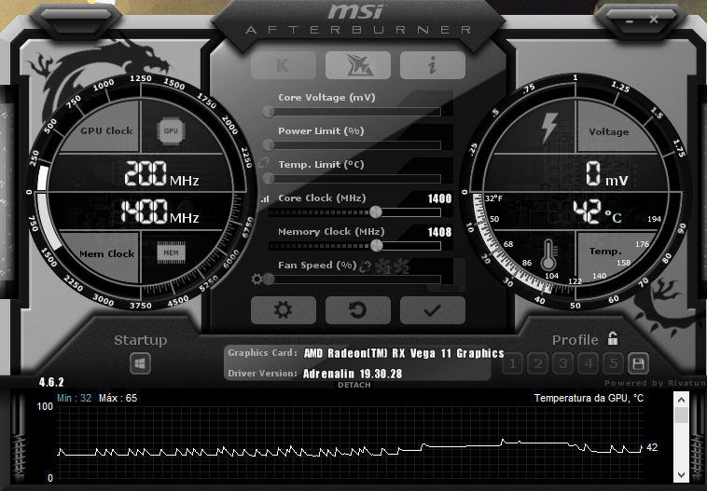
Task: Select profile slot 5
Action: (x=613, y=363)
